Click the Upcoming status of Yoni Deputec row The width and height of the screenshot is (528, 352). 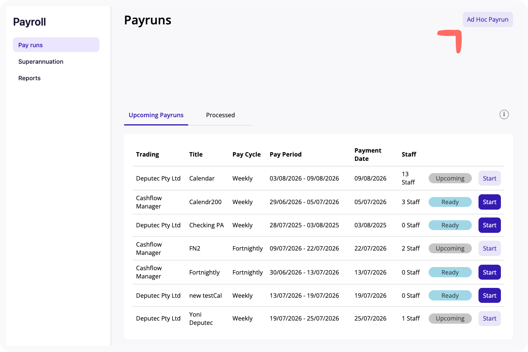(450, 319)
